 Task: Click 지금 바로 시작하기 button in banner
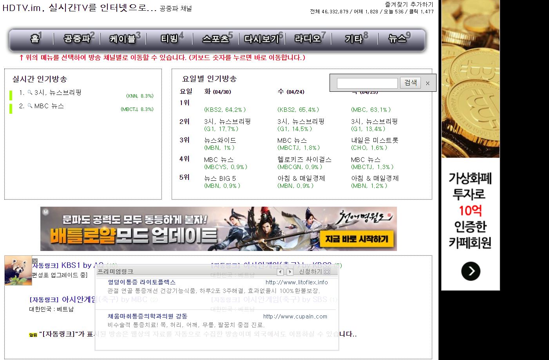pyautogui.click(x=356, y=239)
